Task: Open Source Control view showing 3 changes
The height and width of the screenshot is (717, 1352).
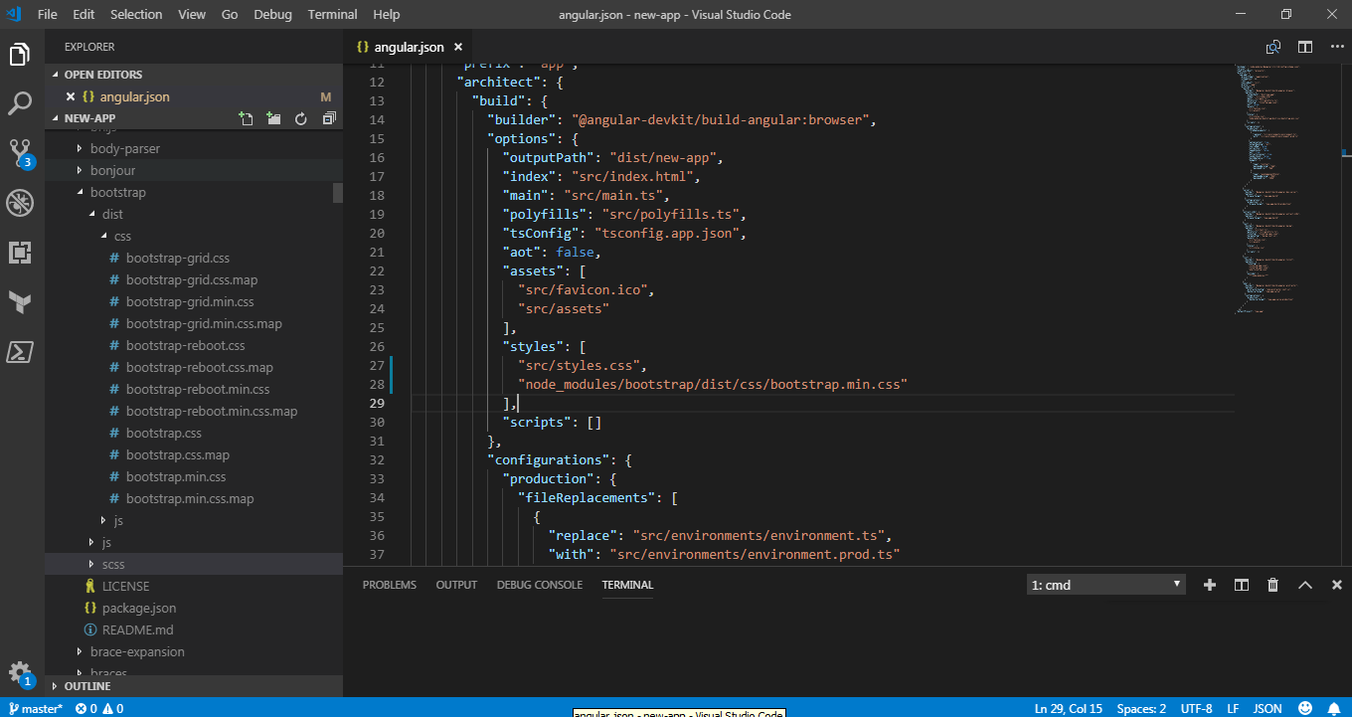Action: point(21,153)
